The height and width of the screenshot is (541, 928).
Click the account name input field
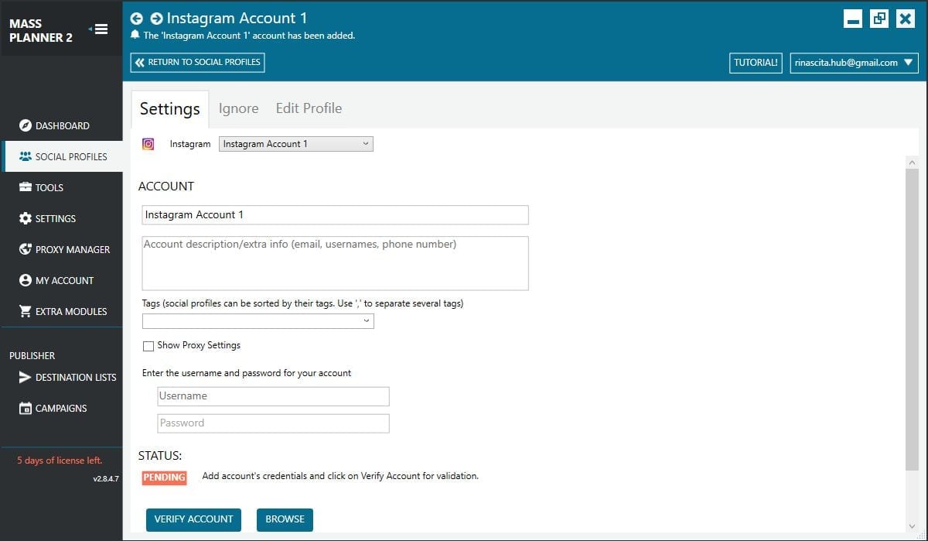click(336, 215)
